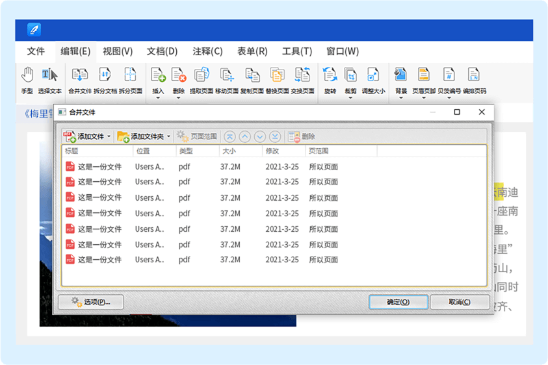Expand the 添加文件夹 dropdown arrow
The image size is (548, 365).
point(169,136)
